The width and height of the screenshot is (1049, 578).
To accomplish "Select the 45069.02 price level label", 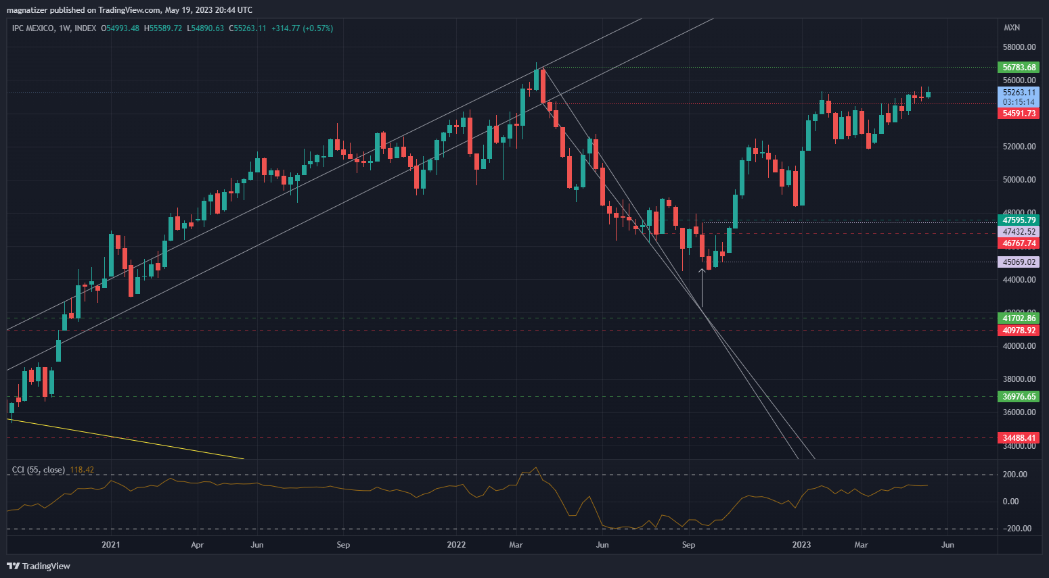I will [x=1019, y=262].
